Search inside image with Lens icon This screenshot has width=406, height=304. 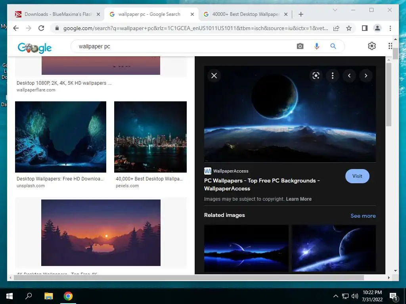click(x=316, y=76)
